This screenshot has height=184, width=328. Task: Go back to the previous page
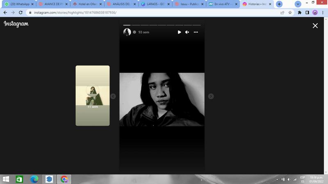click(x=5, y=13)
